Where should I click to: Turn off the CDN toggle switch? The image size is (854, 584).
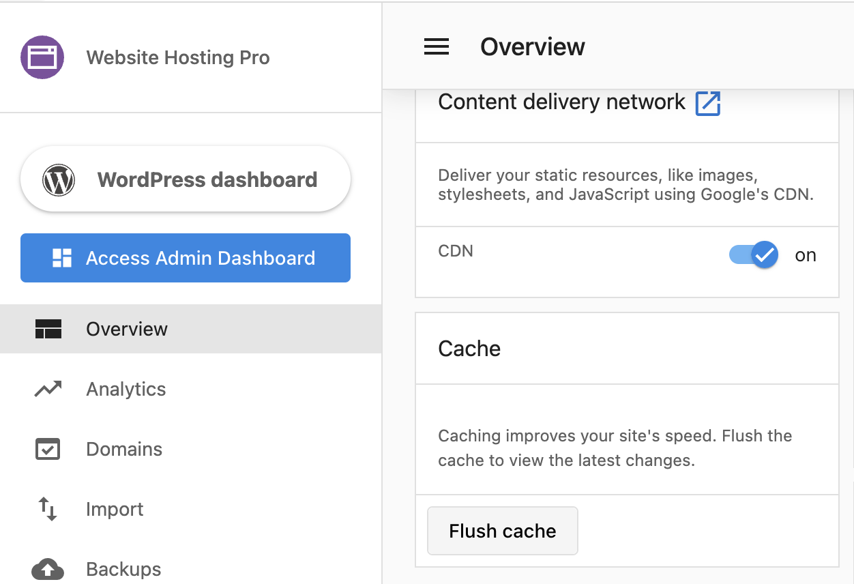point(754,255)
